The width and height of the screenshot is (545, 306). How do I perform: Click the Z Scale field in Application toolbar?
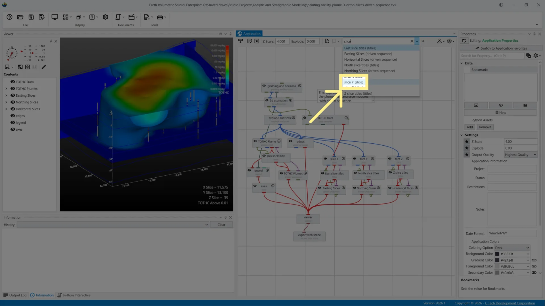[x=282, y=41]
